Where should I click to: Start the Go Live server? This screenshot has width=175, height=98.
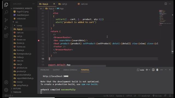click(157, 96)
